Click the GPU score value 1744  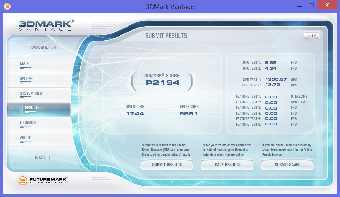135,114
